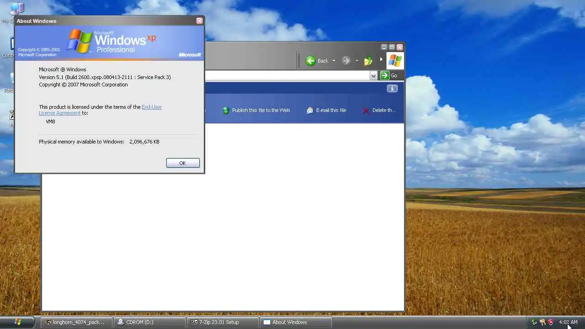Open the Start button on taskbar
Screen dimensions: 585x329
pyautogui.click(x=17, y=322)
